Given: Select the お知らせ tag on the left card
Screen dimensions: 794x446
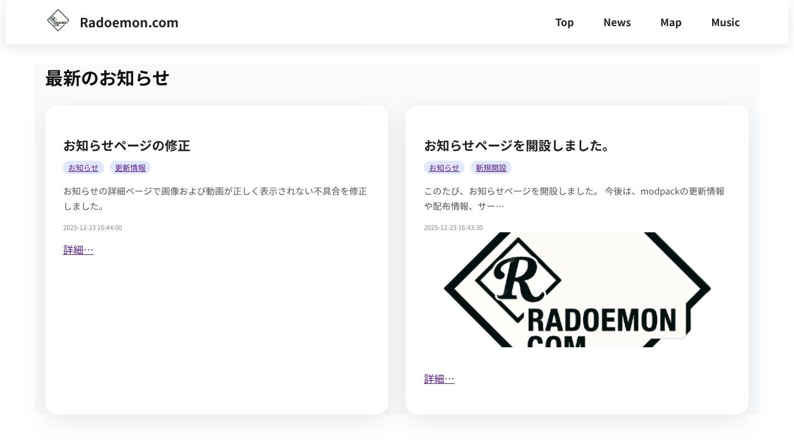Looking at the screenshot, I should tap(83, 167).
